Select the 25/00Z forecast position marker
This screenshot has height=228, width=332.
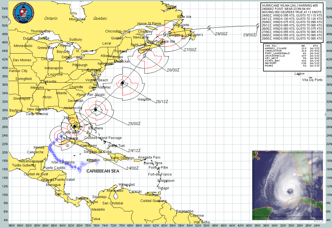pyautogui.click(x=96, y=109)
